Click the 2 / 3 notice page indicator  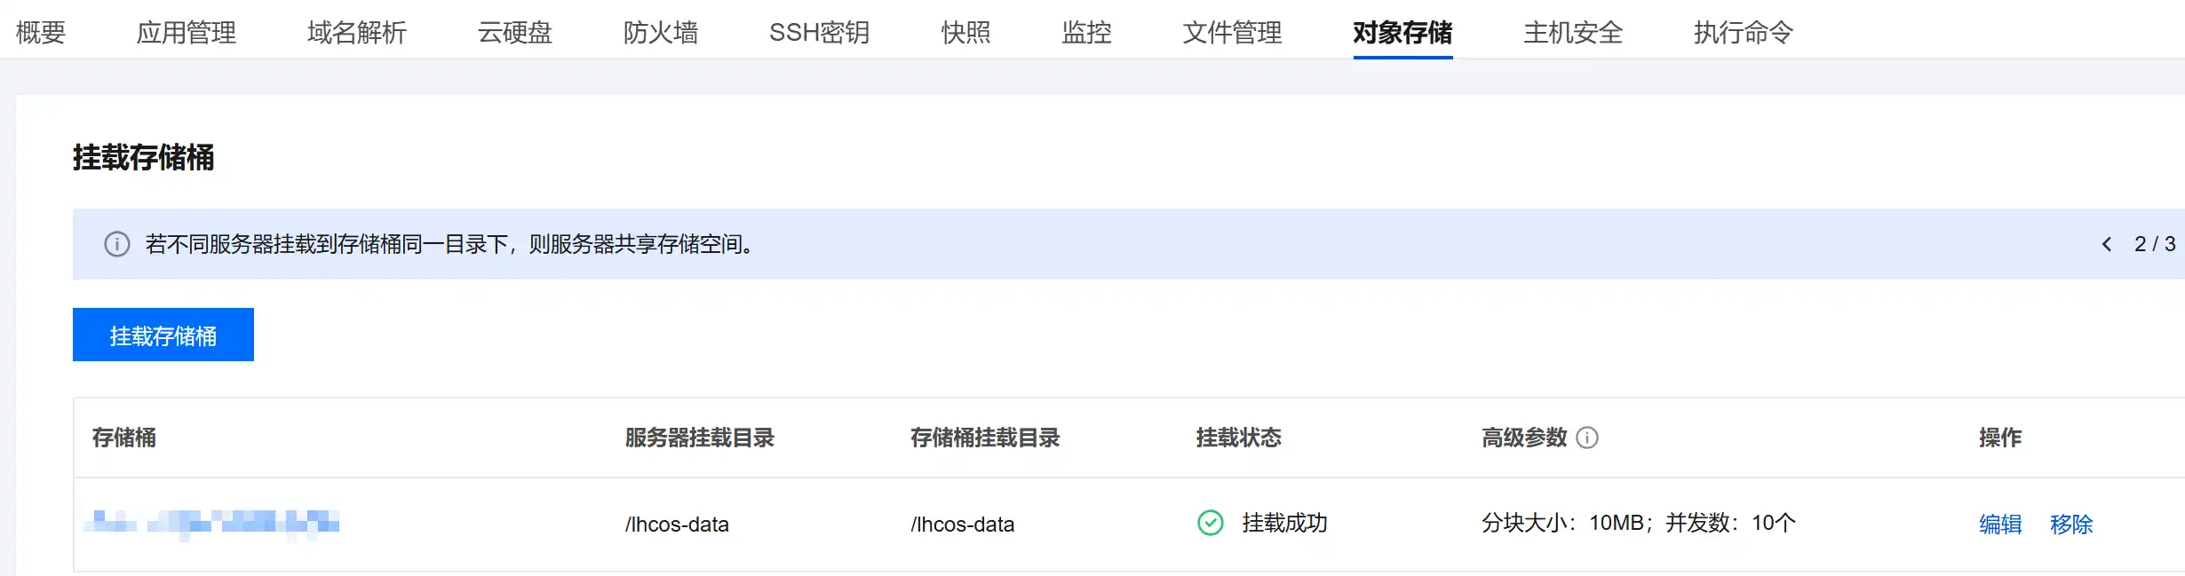[2154, 244]
